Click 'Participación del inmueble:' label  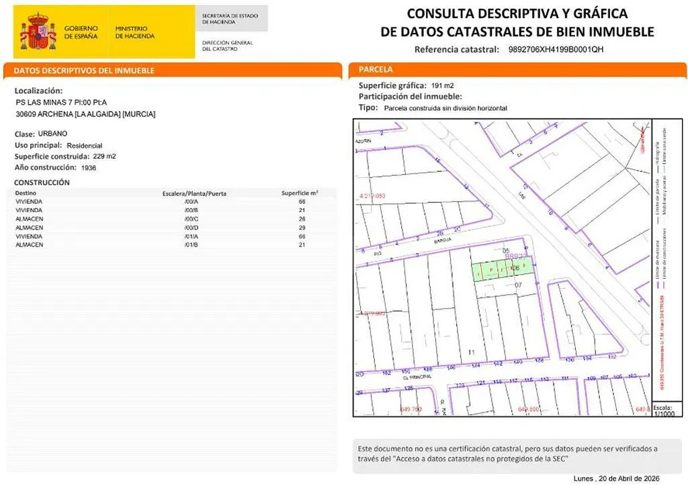coord(411,97)
